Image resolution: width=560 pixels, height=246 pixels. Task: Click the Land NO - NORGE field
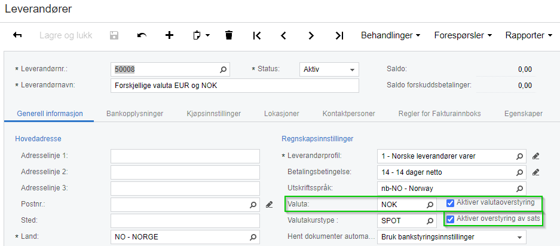[185, 236]
